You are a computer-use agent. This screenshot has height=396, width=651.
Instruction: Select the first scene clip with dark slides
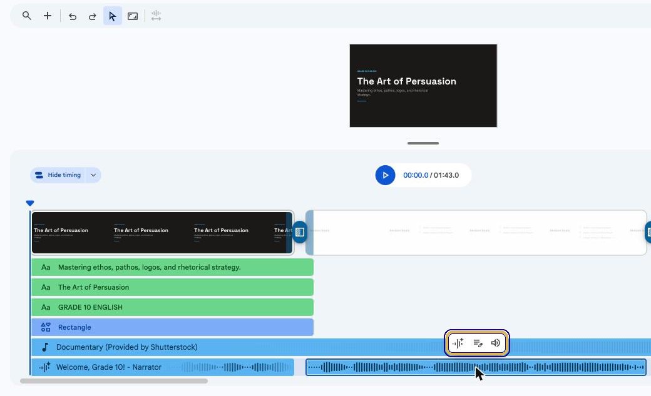pos(162,233)
